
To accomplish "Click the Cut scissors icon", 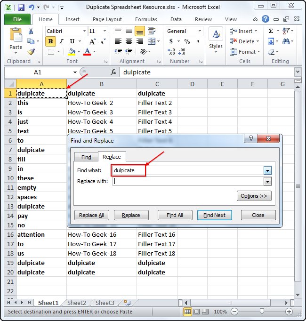I will point(31,31).
